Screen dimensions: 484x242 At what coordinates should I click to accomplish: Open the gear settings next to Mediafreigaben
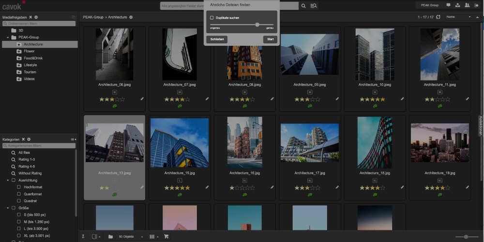coord(36,17)
